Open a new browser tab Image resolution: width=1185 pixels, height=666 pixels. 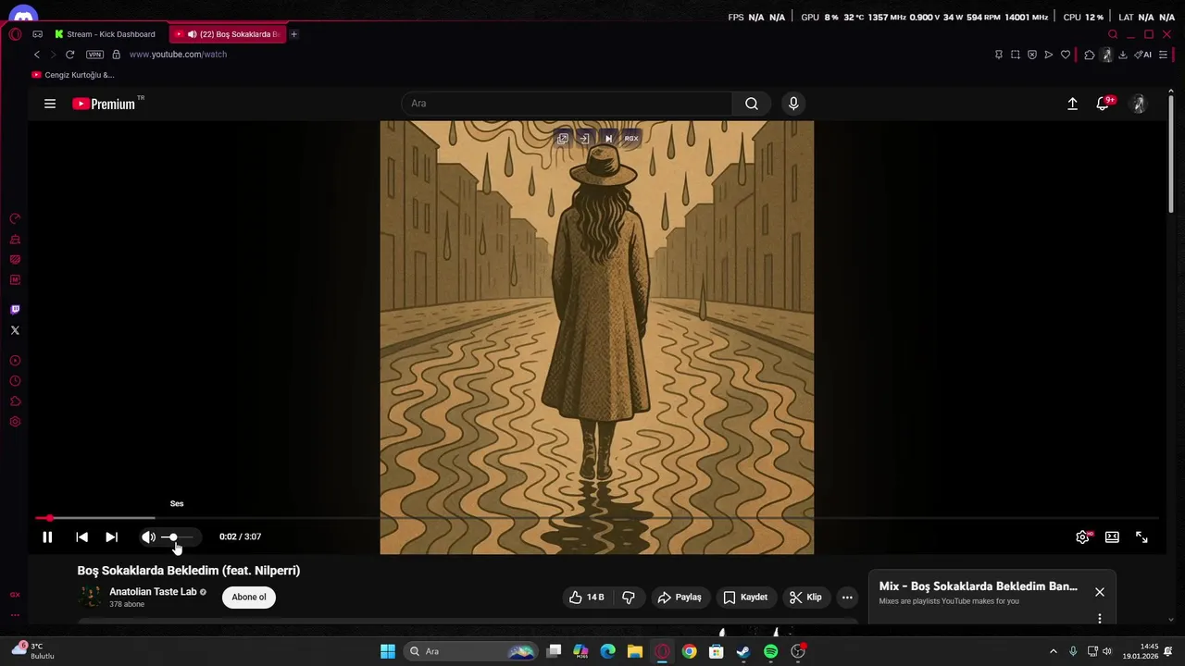(x=293, y=34)
